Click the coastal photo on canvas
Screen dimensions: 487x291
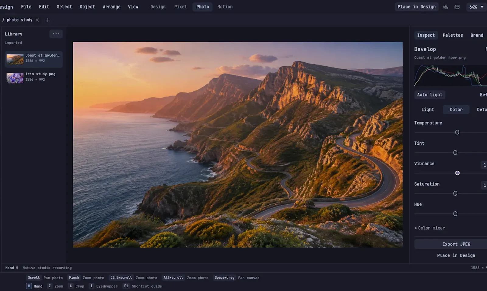coord(238,145)
